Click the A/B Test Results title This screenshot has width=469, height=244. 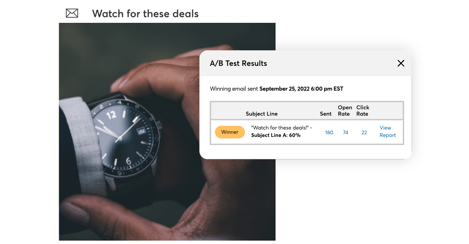click(238, 63)
